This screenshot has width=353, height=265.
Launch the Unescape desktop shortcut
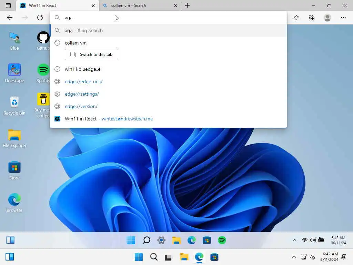[x=14, y=73]
